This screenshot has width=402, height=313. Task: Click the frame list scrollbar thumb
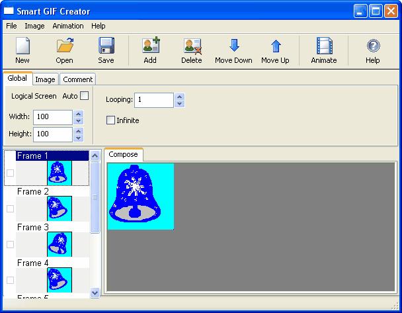(x=95, y=197)
